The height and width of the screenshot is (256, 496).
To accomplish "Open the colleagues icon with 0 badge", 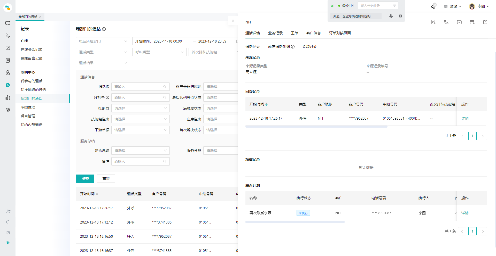I will click(433, 7).
